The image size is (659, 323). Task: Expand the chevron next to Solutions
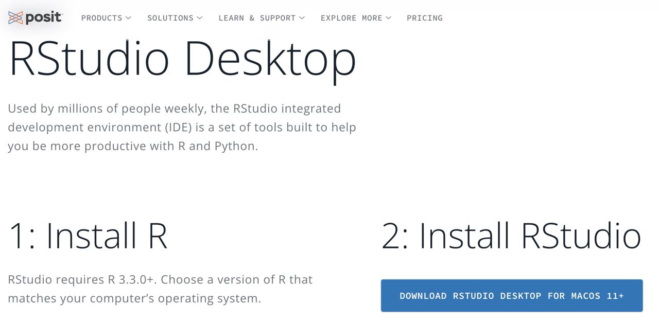tap(199, 18)
